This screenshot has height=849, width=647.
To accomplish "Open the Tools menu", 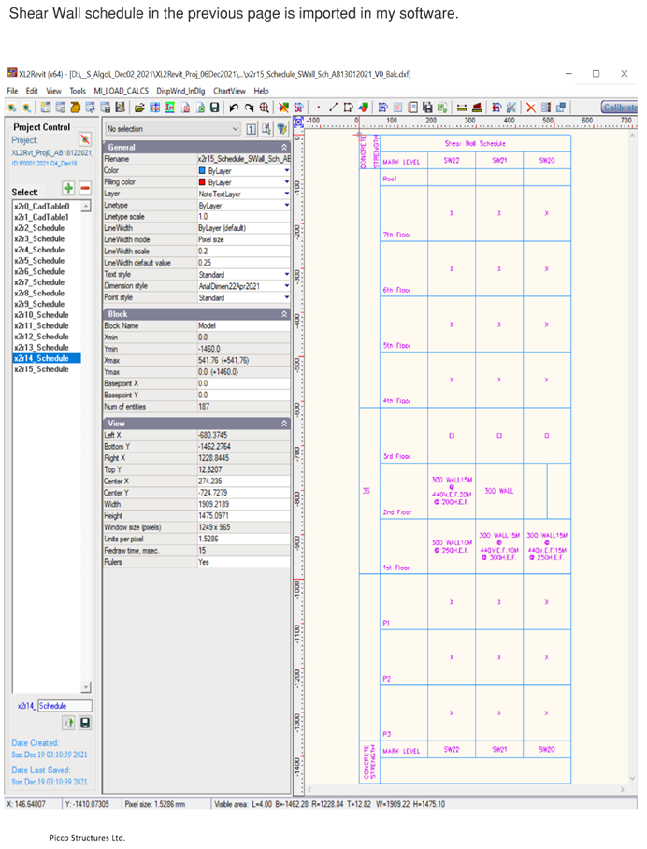I will click(78, 91).
